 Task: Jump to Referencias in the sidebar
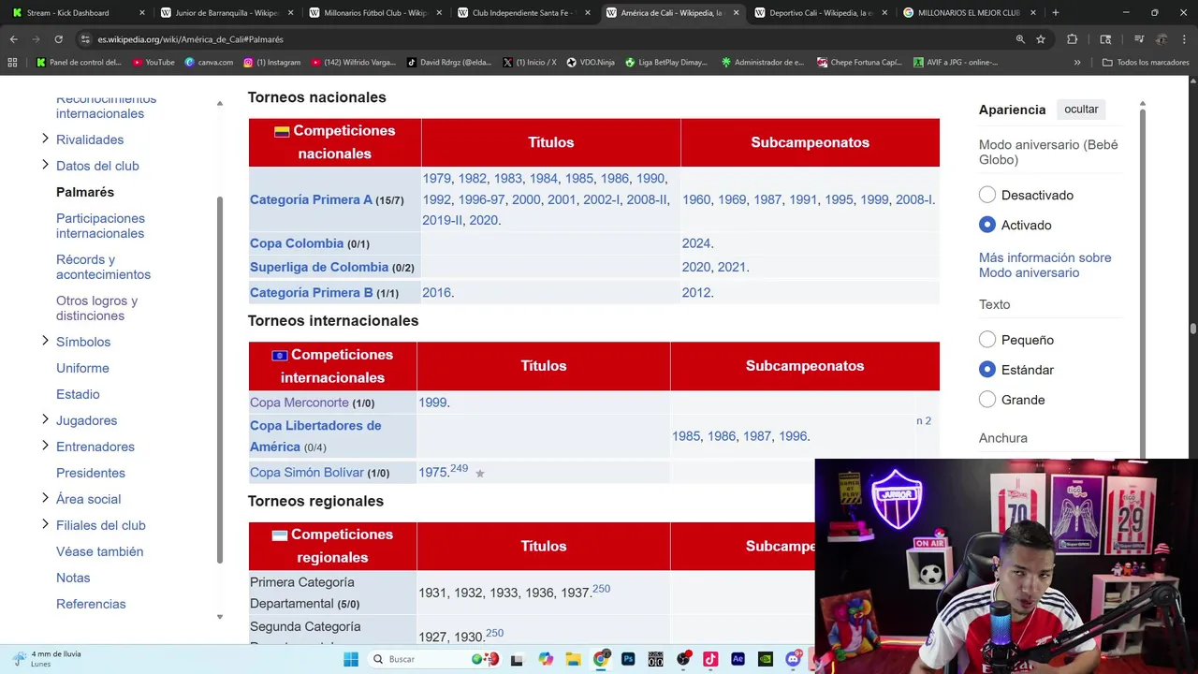click(x=91, y=604)
